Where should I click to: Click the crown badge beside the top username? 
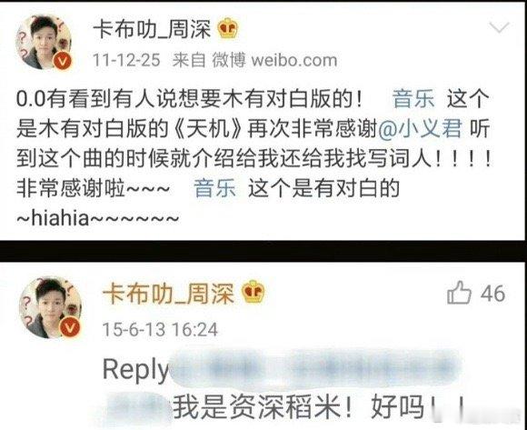(227, 28)
